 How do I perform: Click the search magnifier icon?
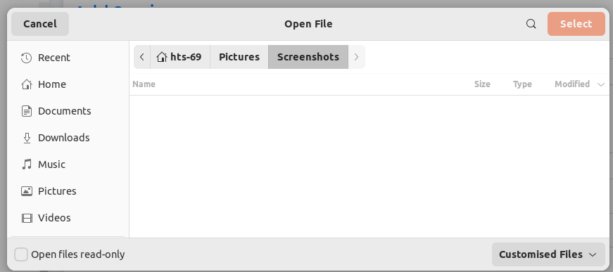531,24
